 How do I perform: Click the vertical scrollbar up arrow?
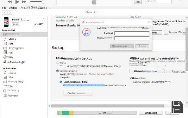click(187, 17)
